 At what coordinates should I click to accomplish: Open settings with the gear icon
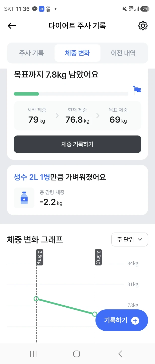143,26
